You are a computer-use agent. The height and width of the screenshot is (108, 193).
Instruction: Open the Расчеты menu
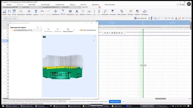pyautogui.click(x=83, y=4)
